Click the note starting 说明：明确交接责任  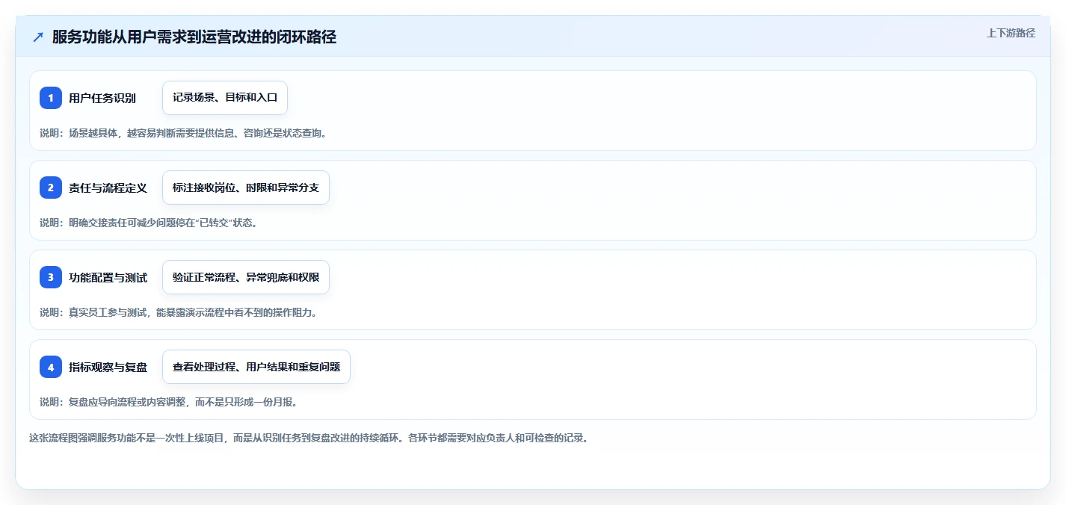click(x=149, y=223)
